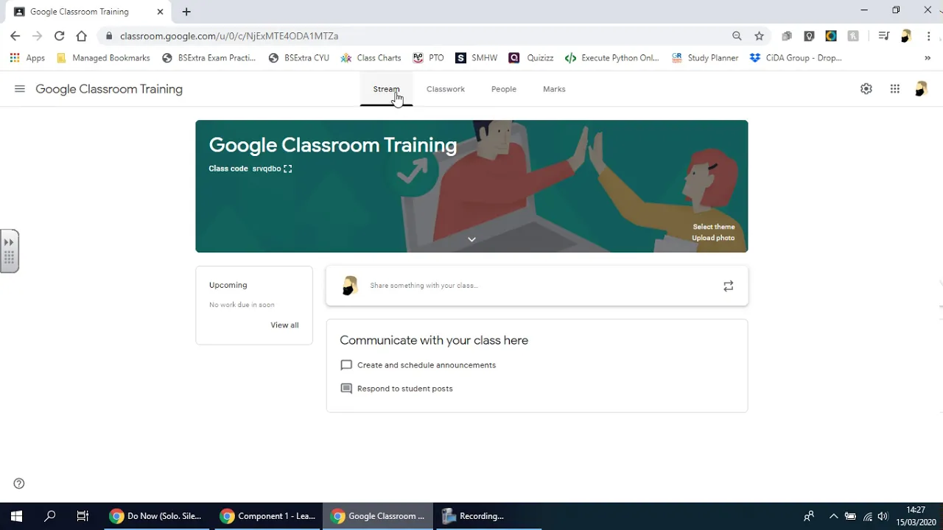Screen dimensions: 943x530
Task: Open Task View on taskbar
Action: click(83, 516)
